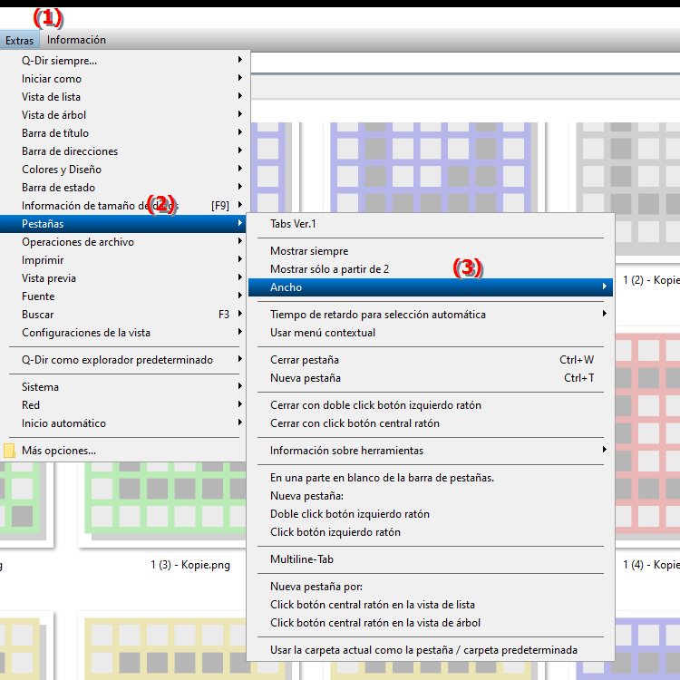Toggle Multiline-Tab option
Screen dimensions: 680x680
coord(302,559)
